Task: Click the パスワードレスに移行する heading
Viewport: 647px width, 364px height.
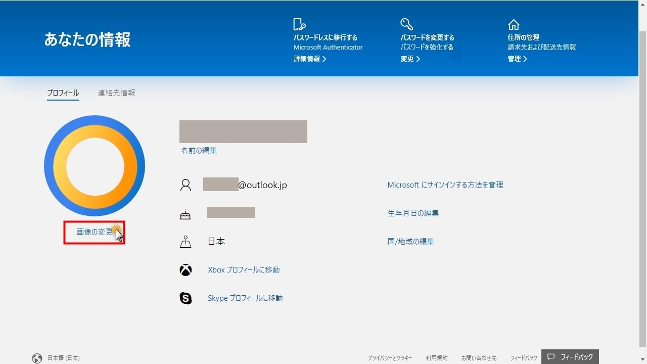Action: 326,37
